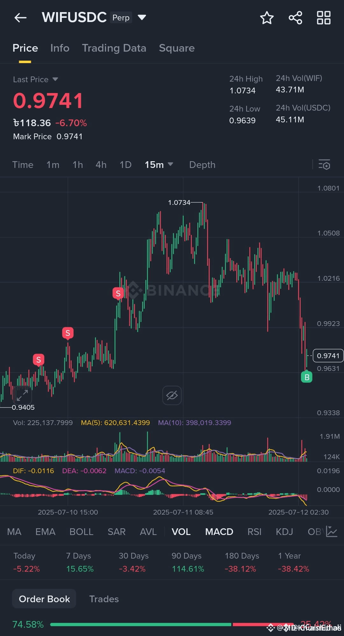Screen dimensions: 344x636
Task: Click the Today -5.22% value
Action: pos(26,569)
